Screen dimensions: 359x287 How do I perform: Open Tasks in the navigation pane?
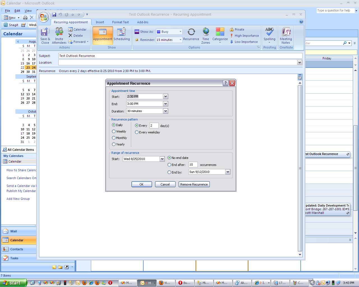click(x=19, y=258)
